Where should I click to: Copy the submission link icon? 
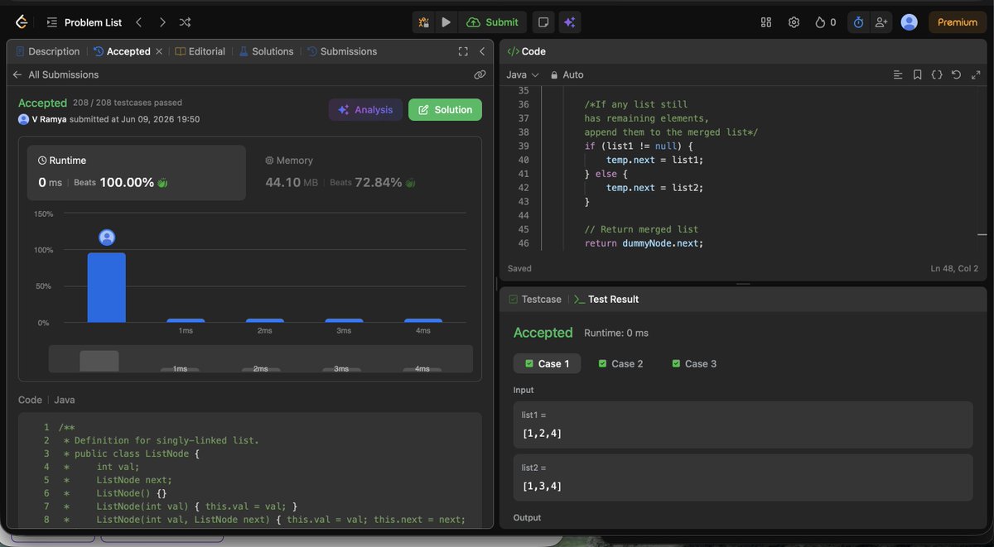click(x=480, y=74)
